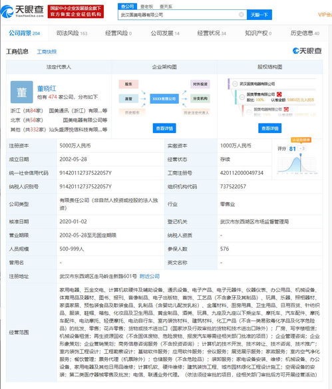Clear the search field with the X icon
This screenshot has width=332, height=389.
[241, 15]
